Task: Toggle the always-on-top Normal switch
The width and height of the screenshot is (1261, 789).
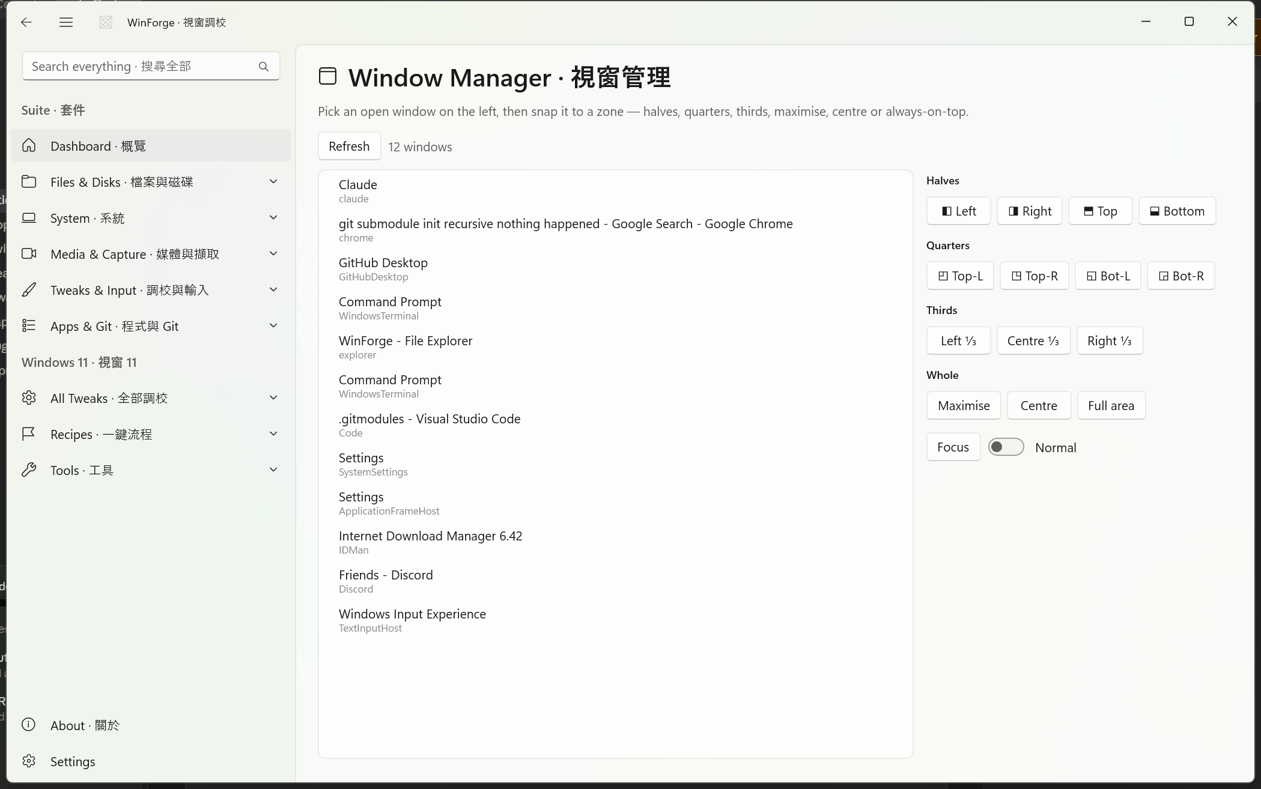Action: tap(1006, 447)
